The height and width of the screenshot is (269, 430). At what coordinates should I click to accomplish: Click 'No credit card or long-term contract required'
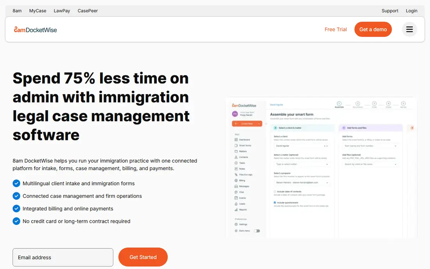click(76, 221)
